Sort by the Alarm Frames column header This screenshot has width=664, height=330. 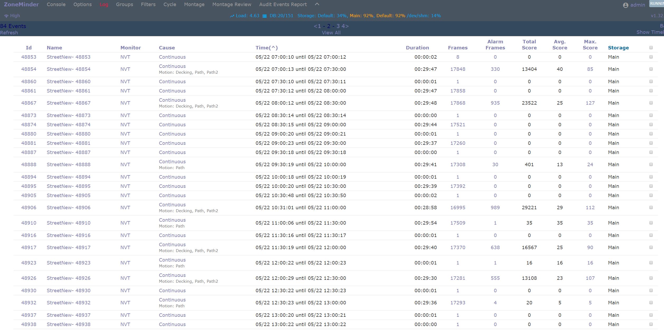pyautogui.click(x=495, y=45)
